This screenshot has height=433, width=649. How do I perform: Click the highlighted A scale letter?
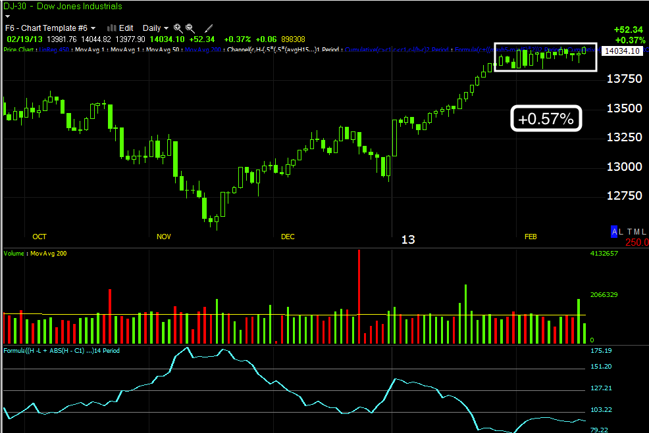[x=614, y=232]
